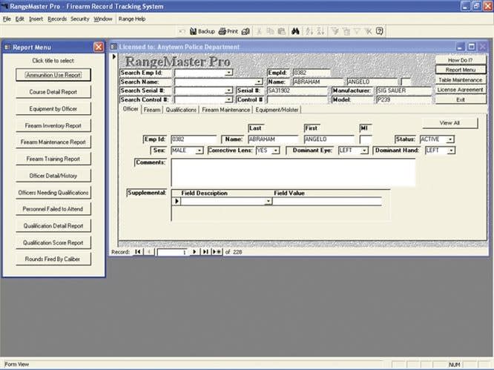Go to the first record
The image size is (494, 370).
pyautogui.click(x=138, y=252)
